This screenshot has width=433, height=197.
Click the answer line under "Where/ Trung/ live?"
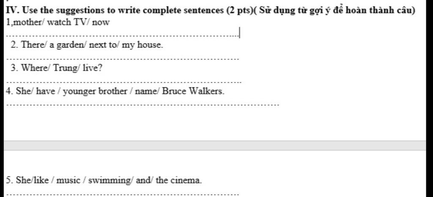[124, 82]
